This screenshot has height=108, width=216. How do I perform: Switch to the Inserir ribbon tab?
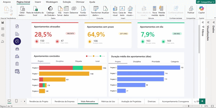[38, 2]
